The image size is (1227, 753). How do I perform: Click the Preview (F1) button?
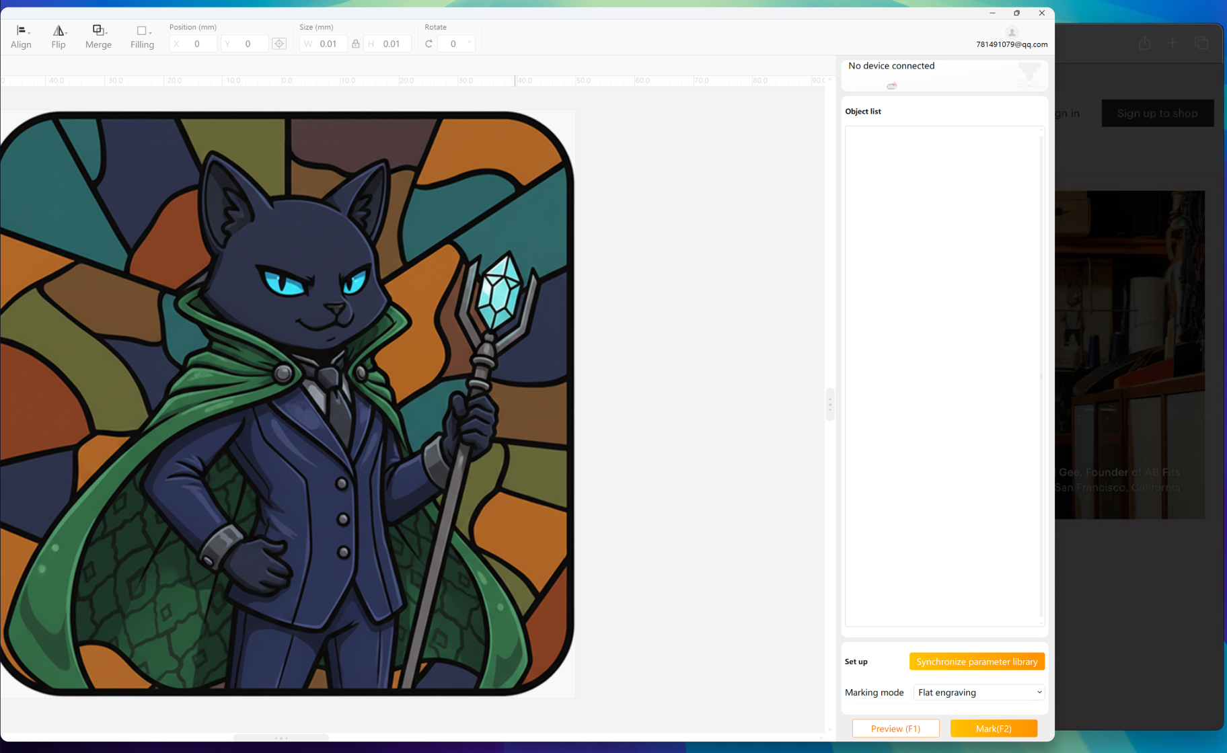click(x=895, y=729)
